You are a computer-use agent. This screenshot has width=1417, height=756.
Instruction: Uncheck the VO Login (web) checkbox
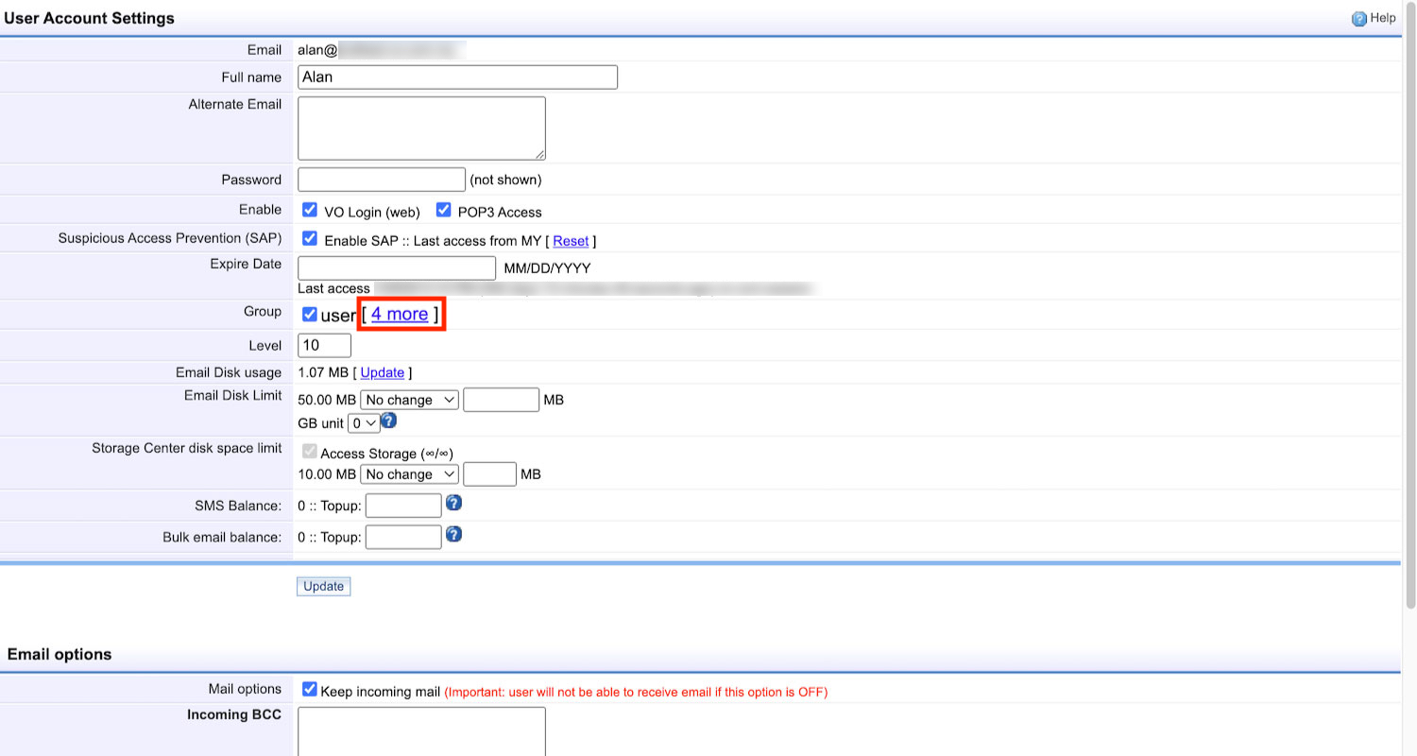309,210
